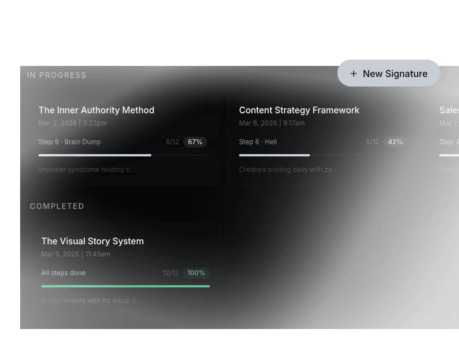Click the green 100% completion badge
This screenshot has height=364, width=459.
pos(196,273)
